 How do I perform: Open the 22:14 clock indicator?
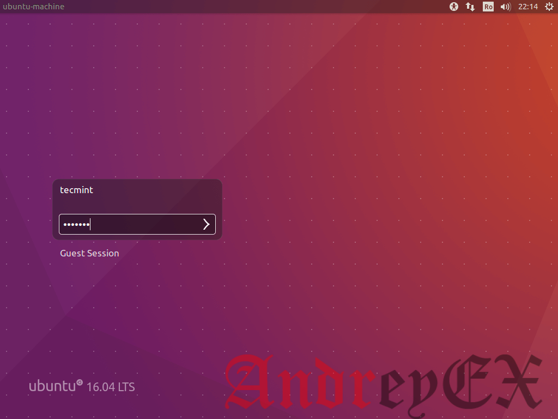click(x=527, y=7)
